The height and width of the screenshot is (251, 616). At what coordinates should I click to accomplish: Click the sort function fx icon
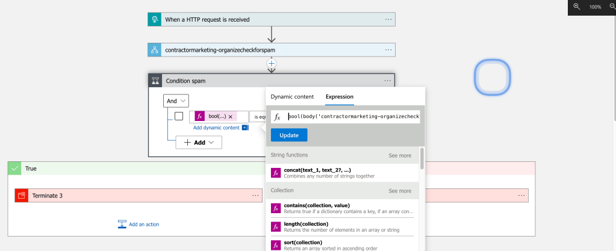[x=276, y=245]
